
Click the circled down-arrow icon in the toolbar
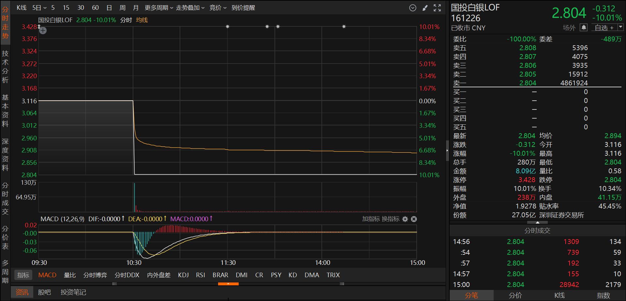[x=413, y=8]
